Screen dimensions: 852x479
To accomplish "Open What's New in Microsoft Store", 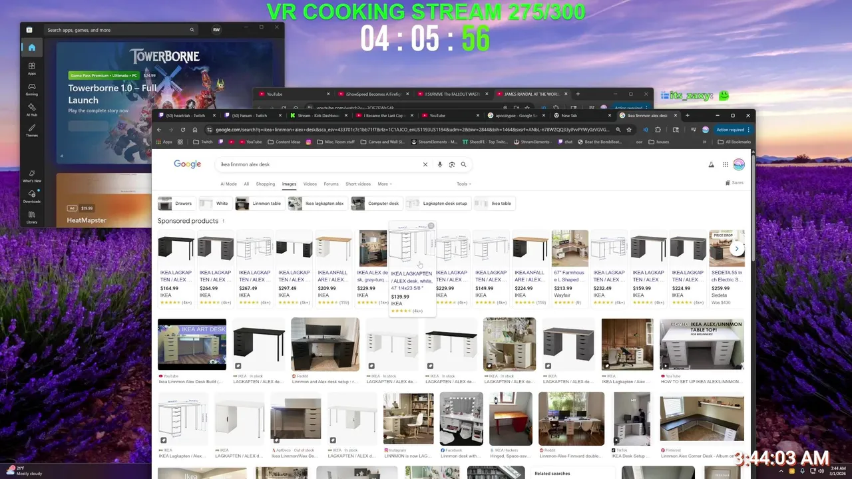I will click(31, 176).
